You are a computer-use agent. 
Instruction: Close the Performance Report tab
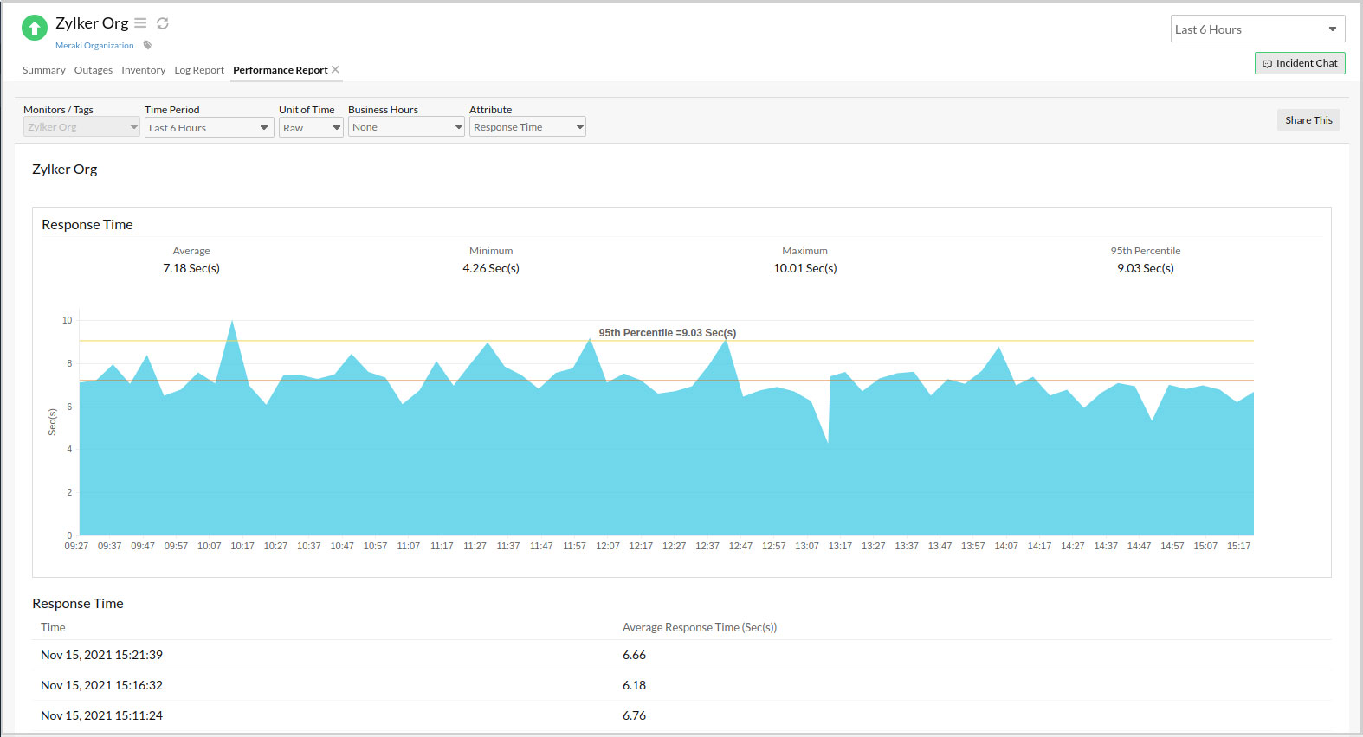coord(336,69)
